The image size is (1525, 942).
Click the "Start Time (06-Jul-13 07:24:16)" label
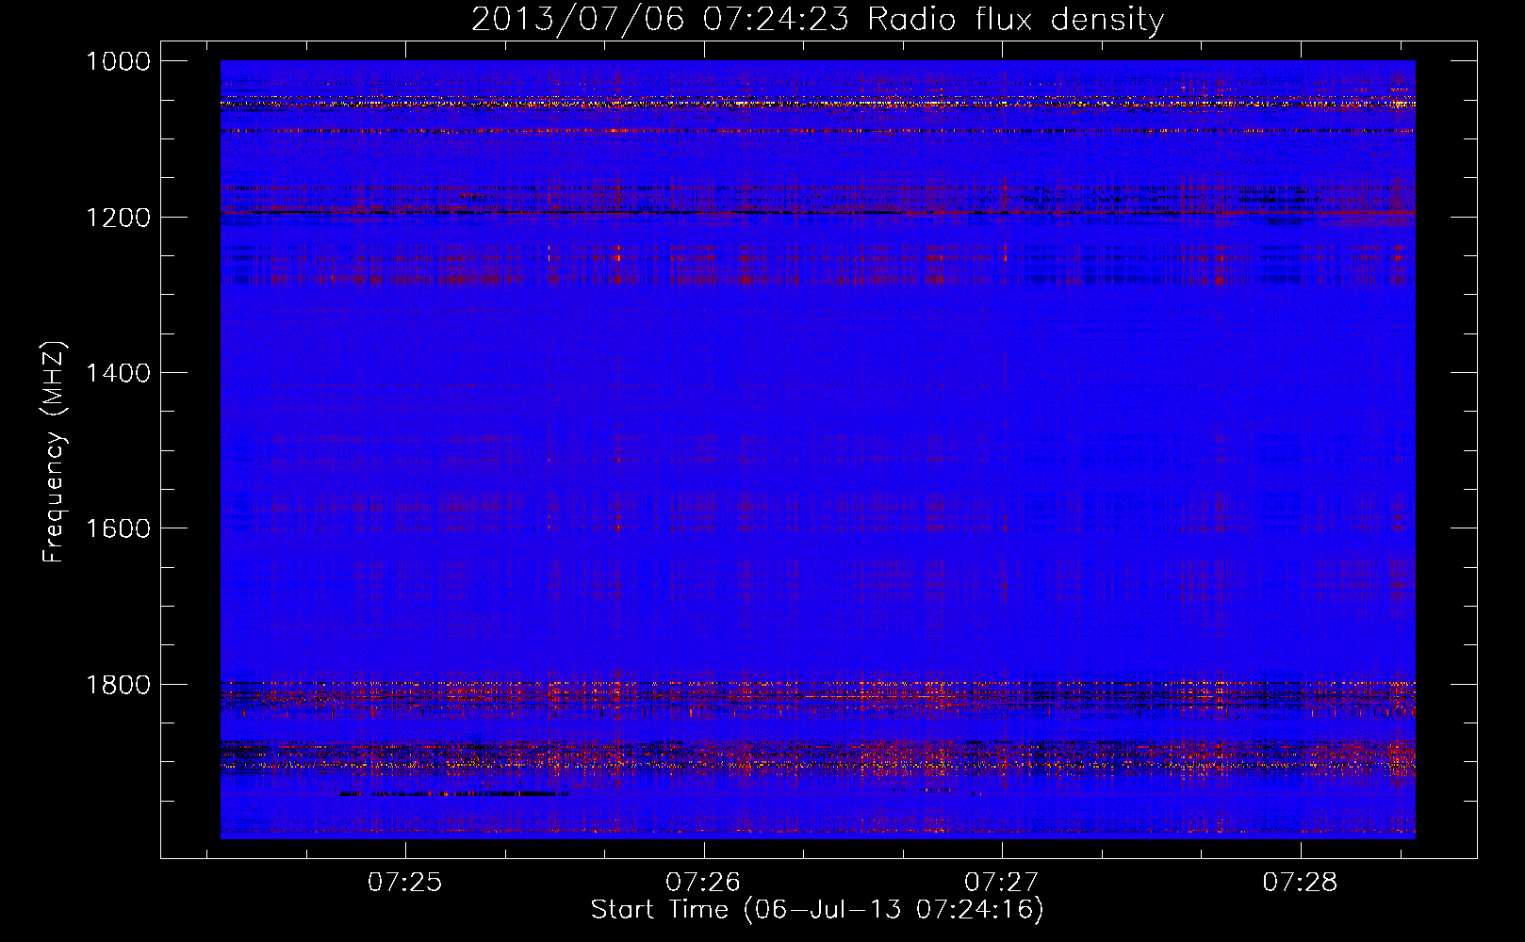pyautogui.click(x=817, y=910)
